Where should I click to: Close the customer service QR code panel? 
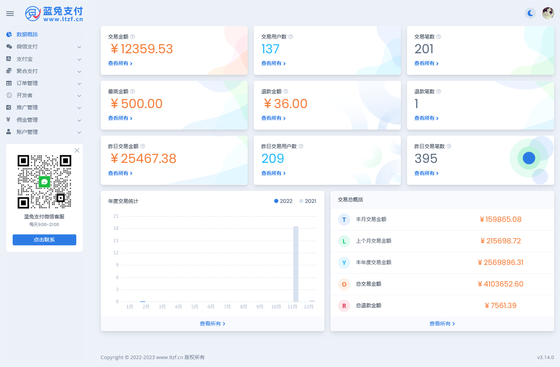(77, 150)
